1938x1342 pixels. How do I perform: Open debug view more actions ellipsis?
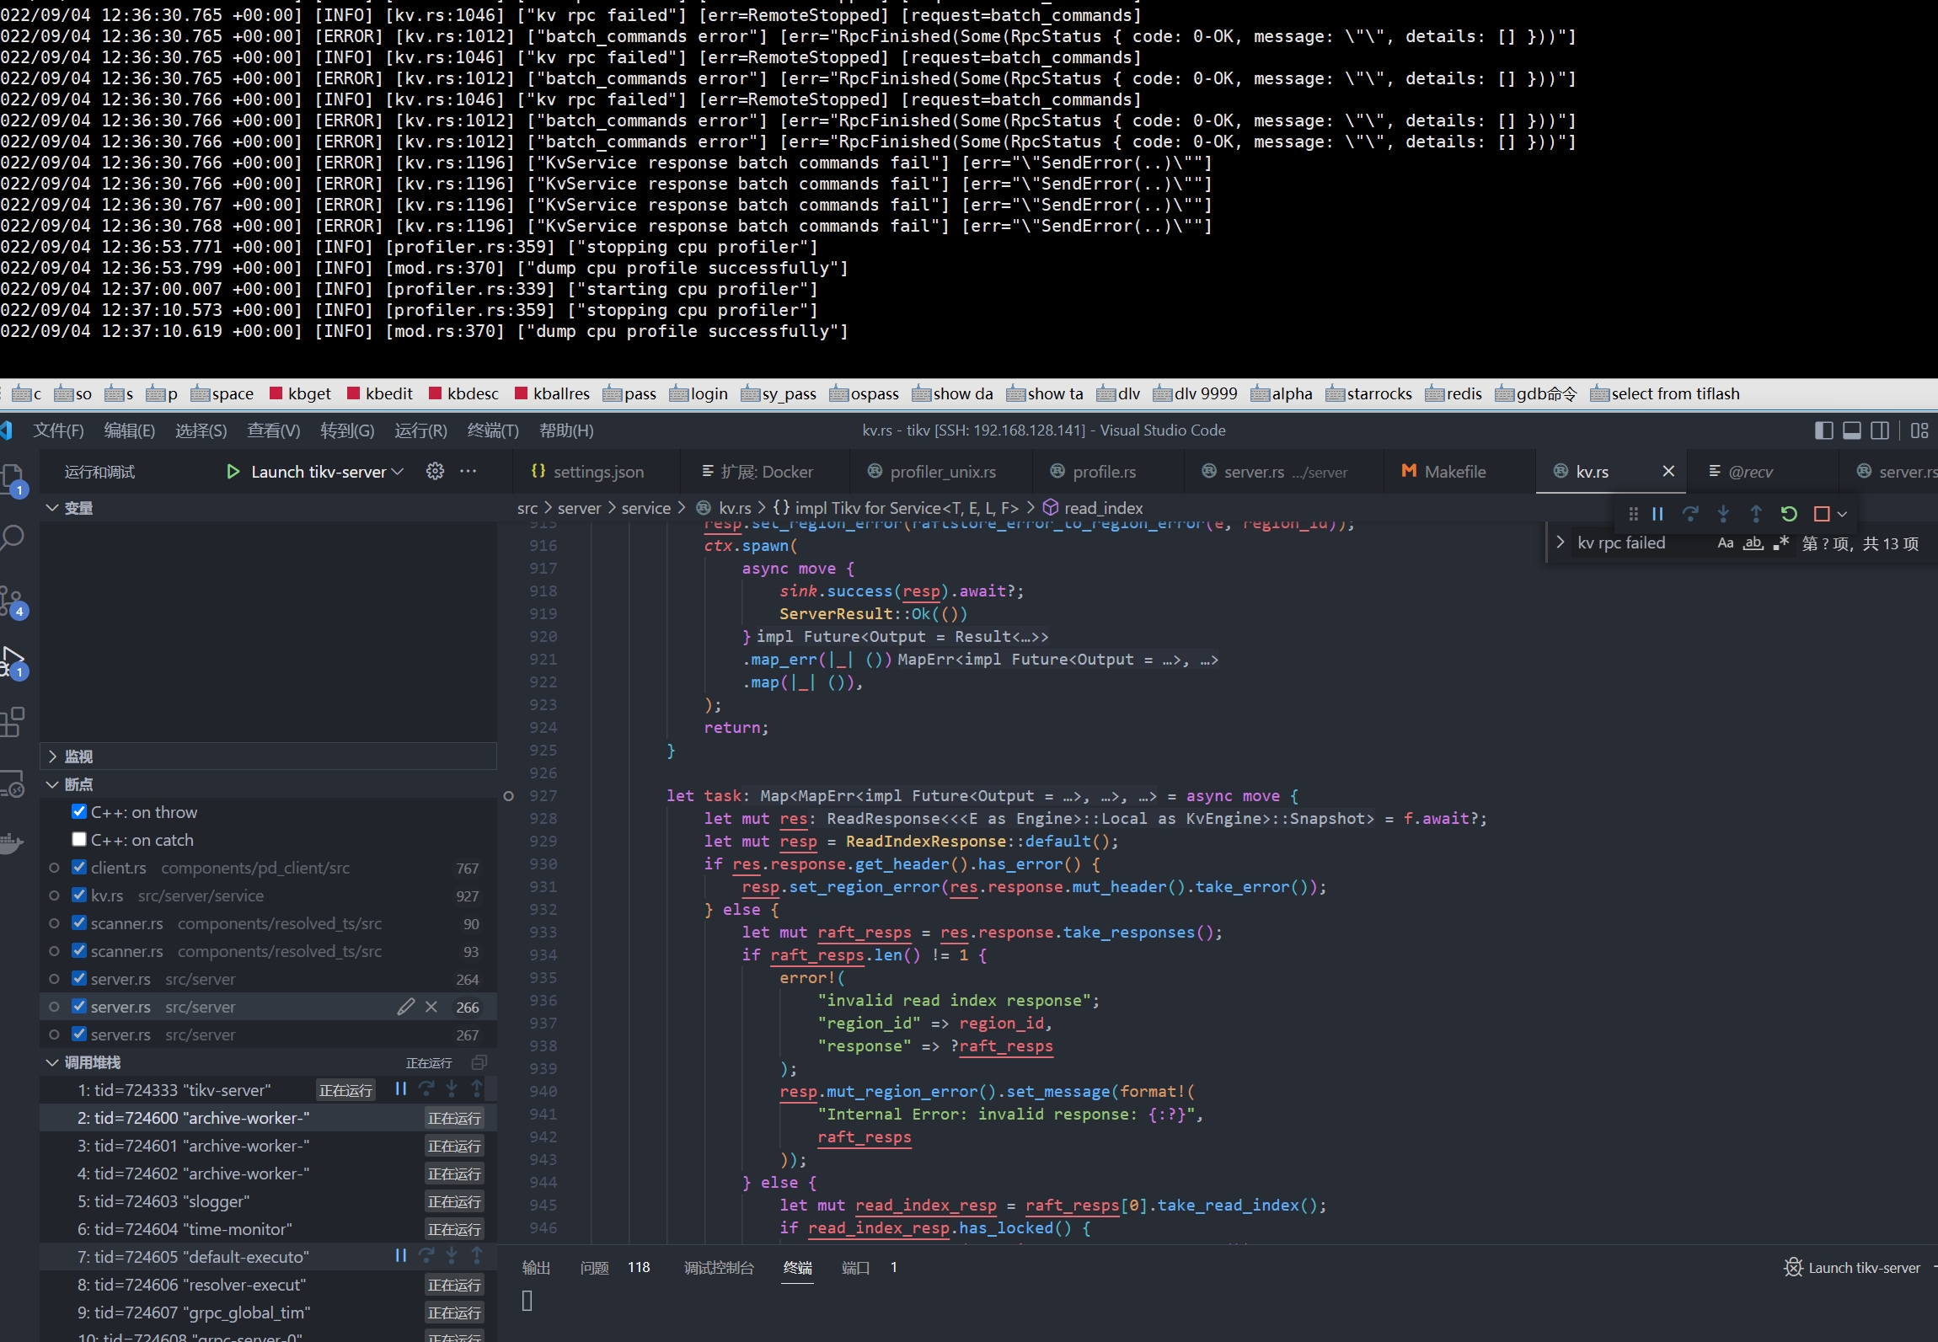click(x=468, y=471)
